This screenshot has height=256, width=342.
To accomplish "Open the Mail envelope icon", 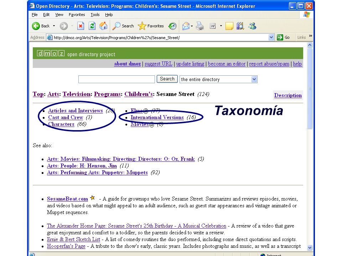I will (x=186, y=26).
